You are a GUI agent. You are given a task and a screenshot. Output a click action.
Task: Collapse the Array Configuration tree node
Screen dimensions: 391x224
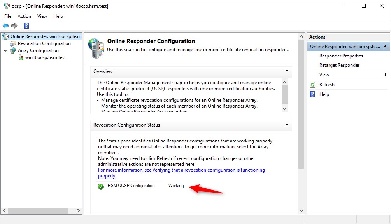tap(5, 50)
